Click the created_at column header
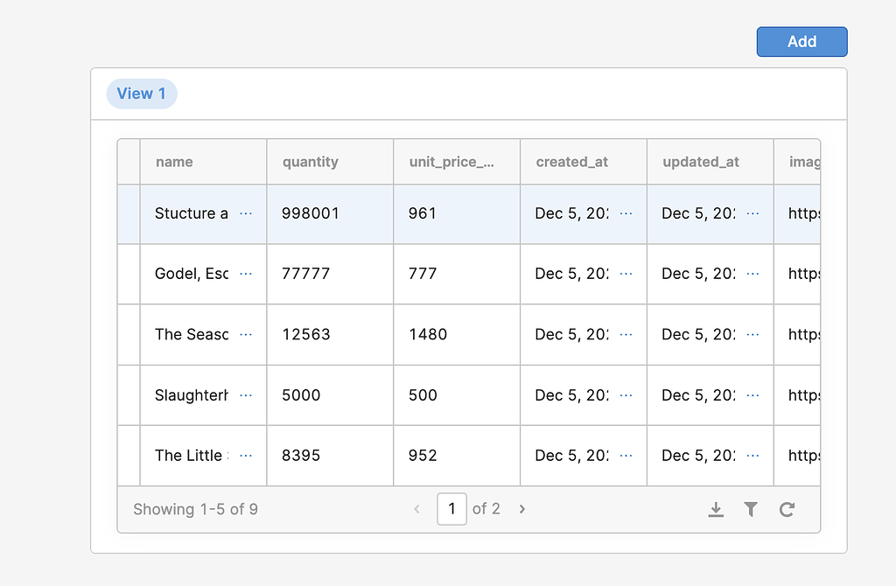896x586 pixels. click(572, 162)
